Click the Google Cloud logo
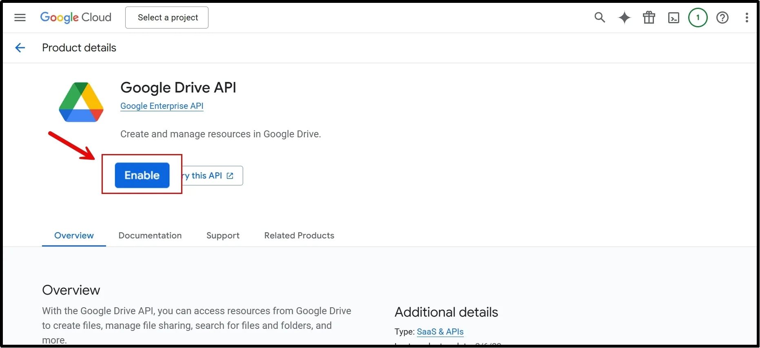The height and width of the screenshot is (348, 760). pyautogui.click(x=76, y=18)
